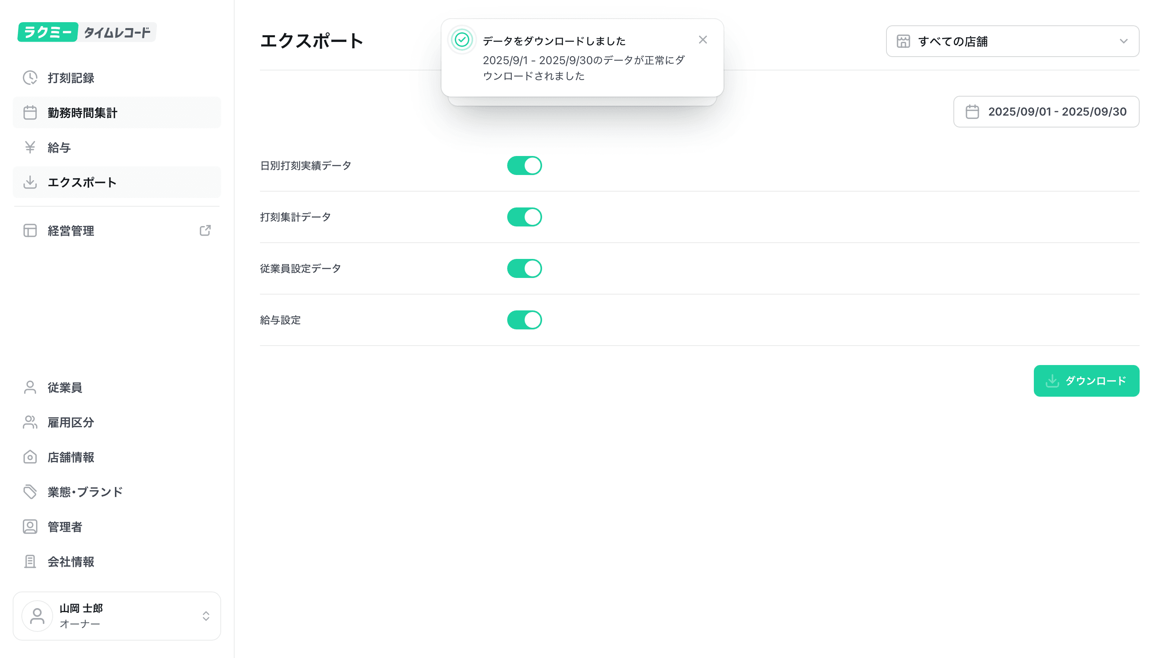The image size is (1165, 658).
Task: Select 店舗情報 menu item
Action: [x=71, y=457]
